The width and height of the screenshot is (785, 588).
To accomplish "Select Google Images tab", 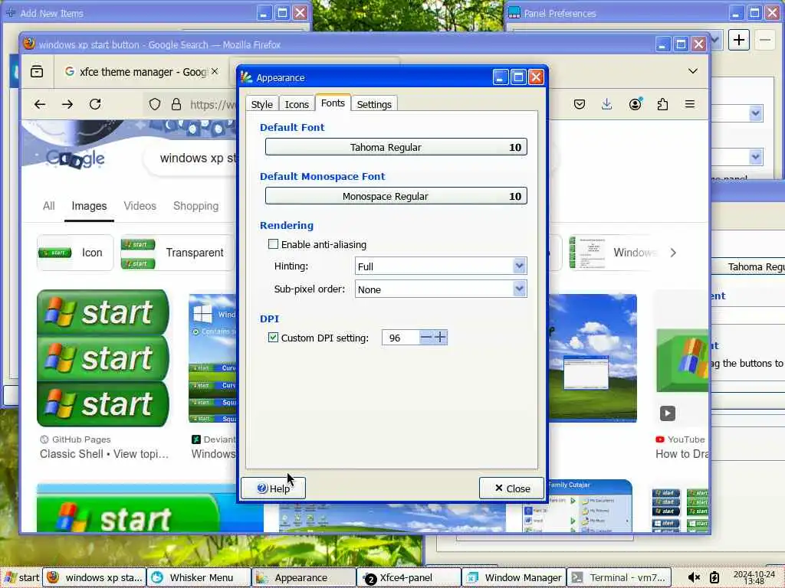I will 89,206.
